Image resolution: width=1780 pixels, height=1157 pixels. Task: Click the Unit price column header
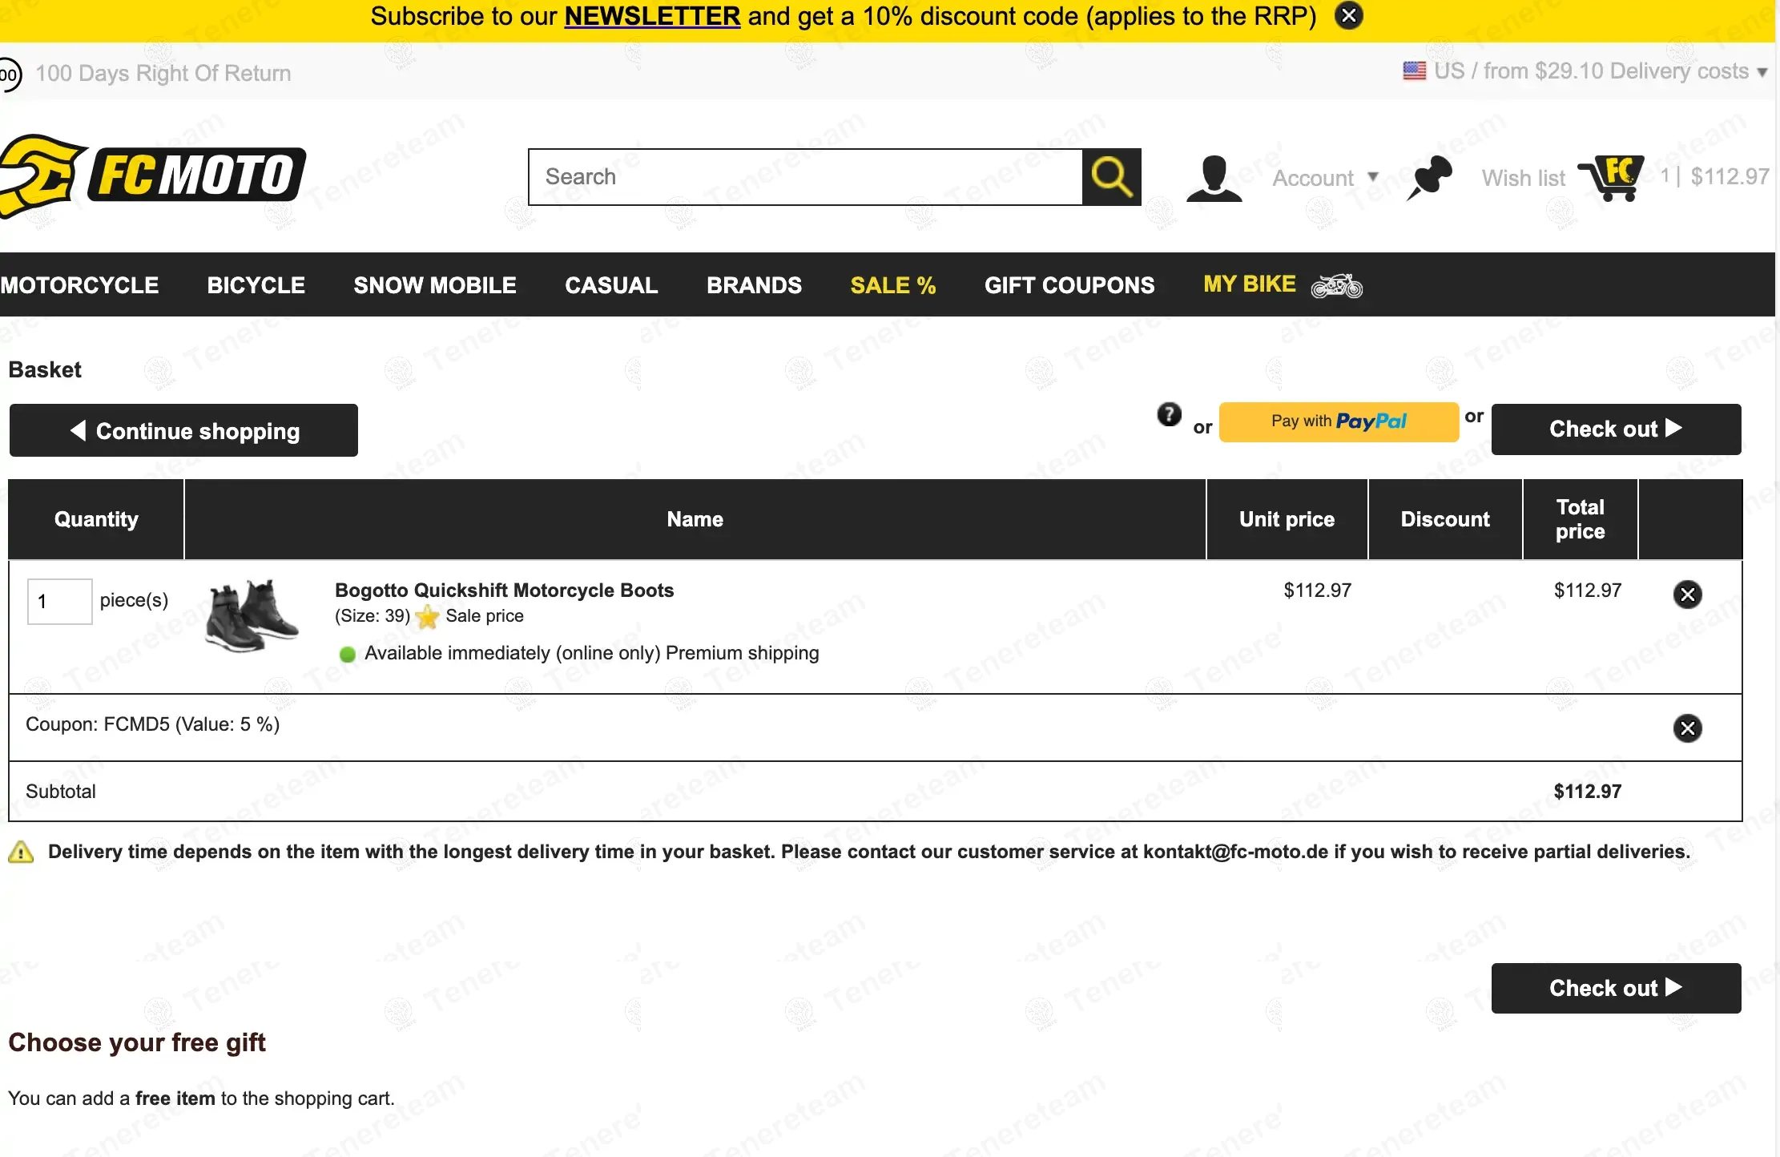pos(1287,519)
